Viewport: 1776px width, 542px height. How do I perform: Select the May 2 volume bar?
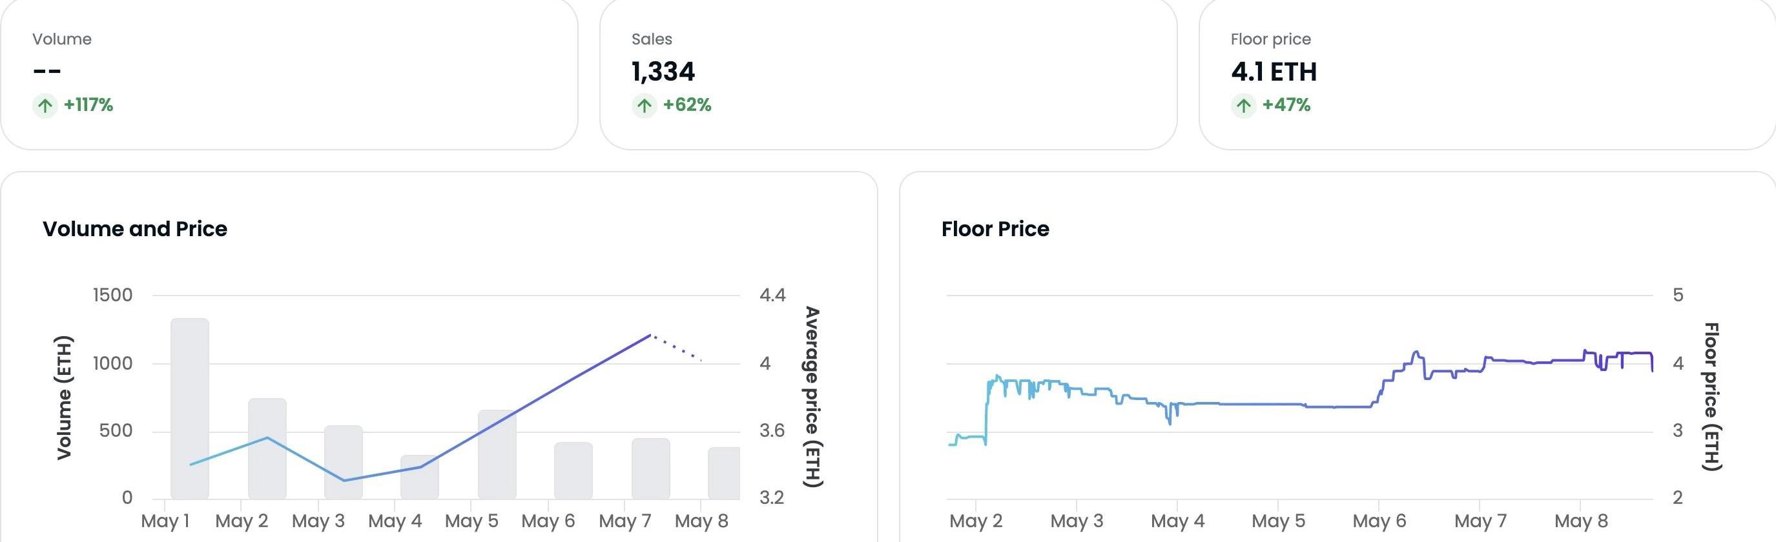tap(267, 448)
